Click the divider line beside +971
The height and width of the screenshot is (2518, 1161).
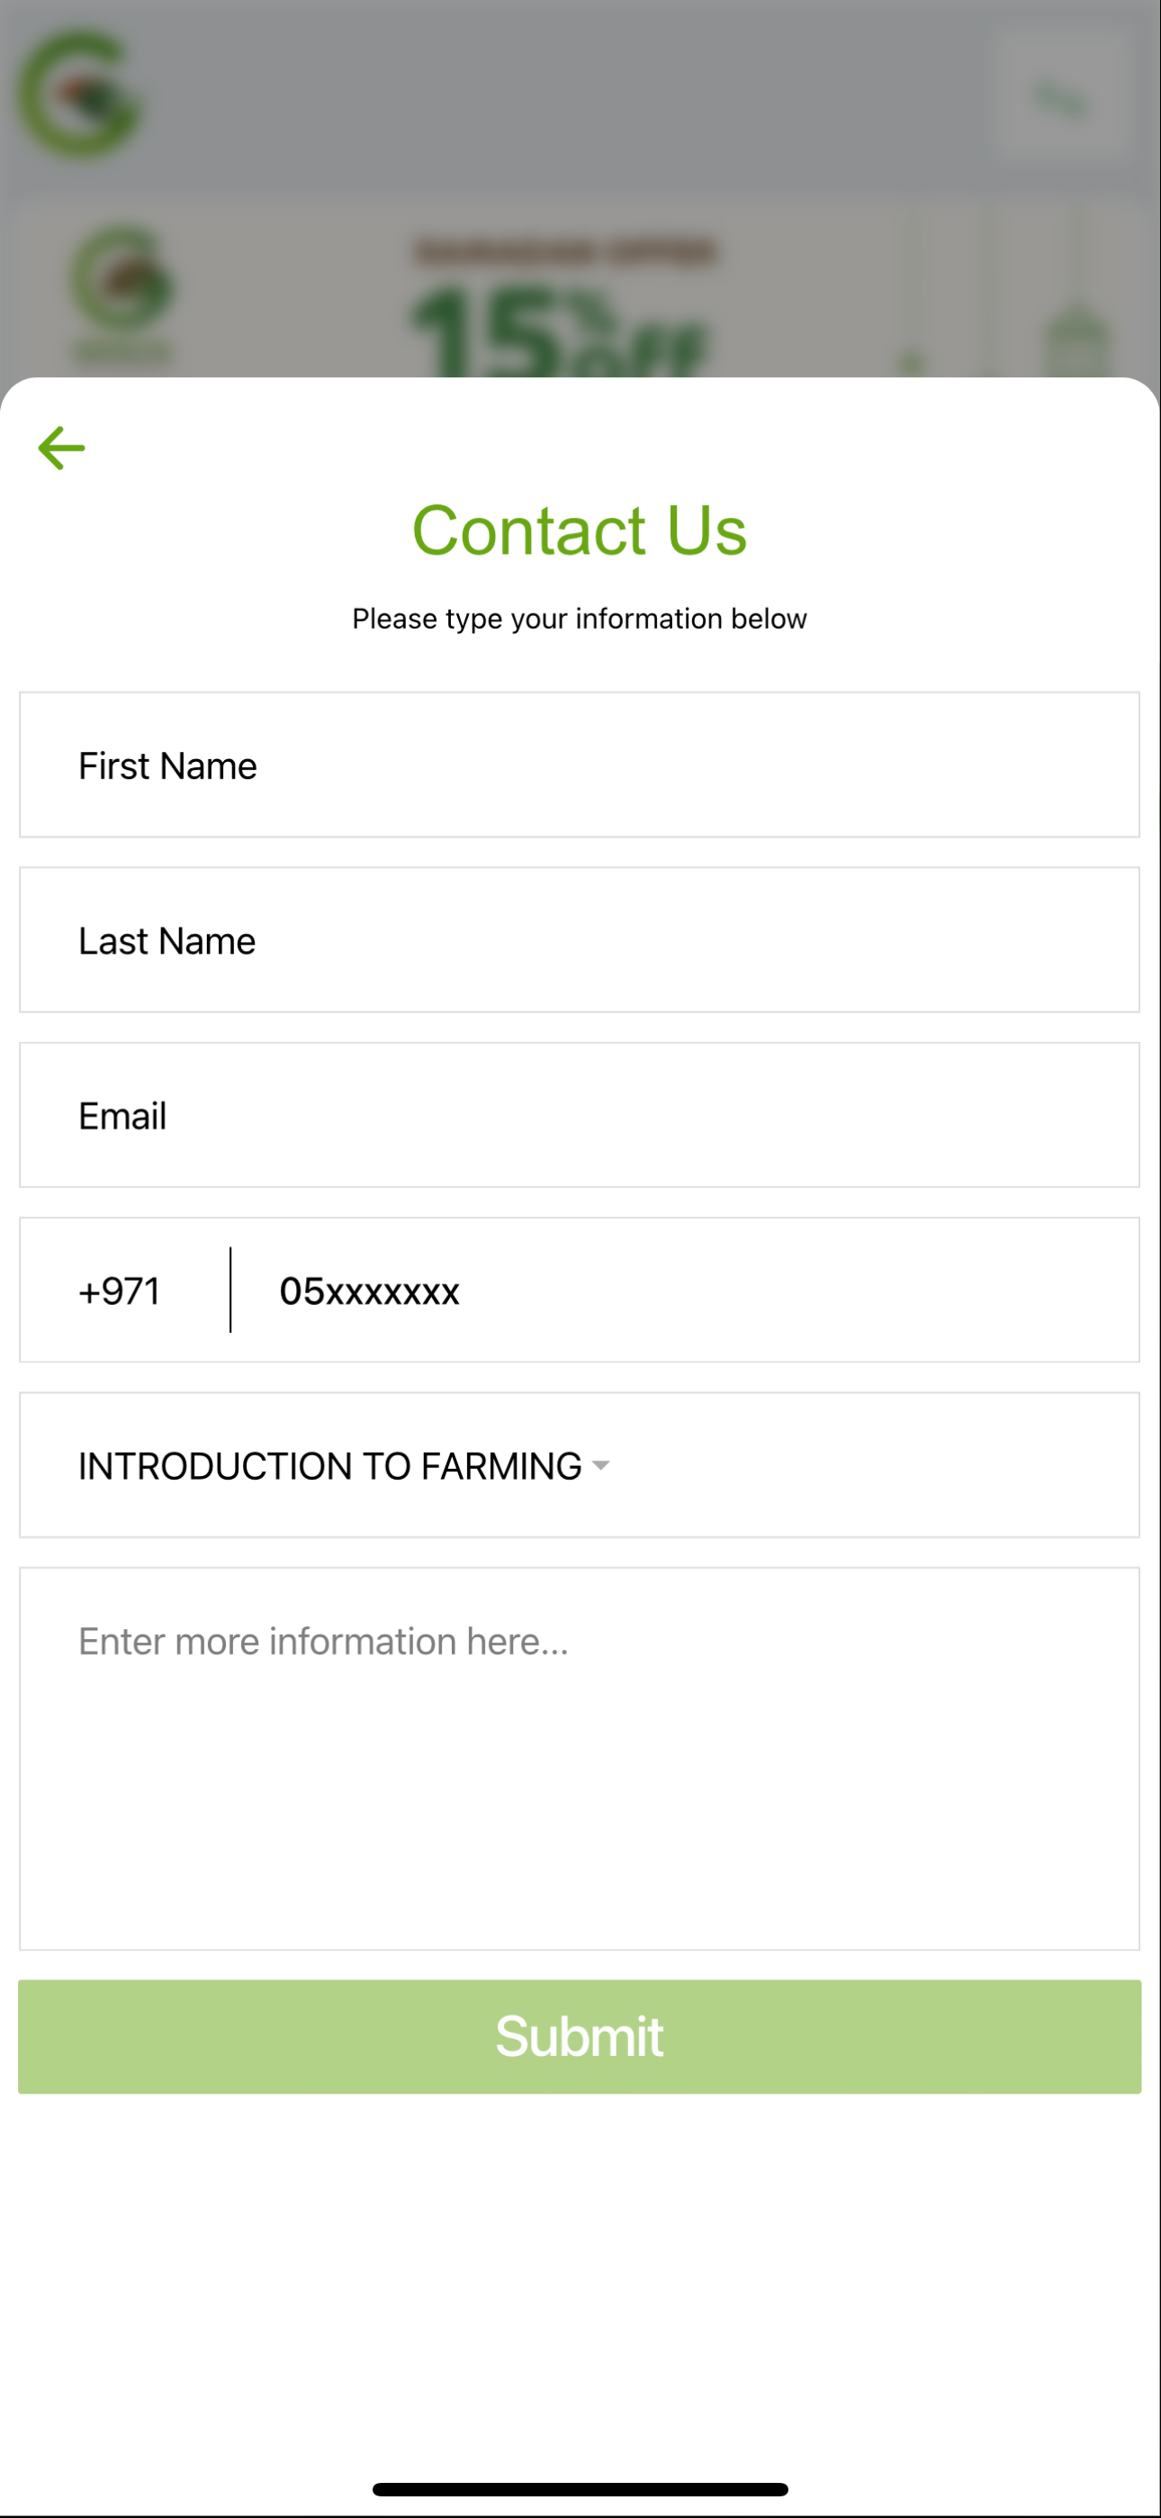[x=230, y=1290]
